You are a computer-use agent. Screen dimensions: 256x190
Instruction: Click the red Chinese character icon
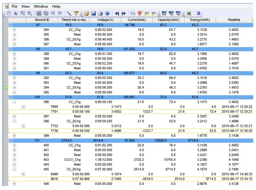point(140,13)
